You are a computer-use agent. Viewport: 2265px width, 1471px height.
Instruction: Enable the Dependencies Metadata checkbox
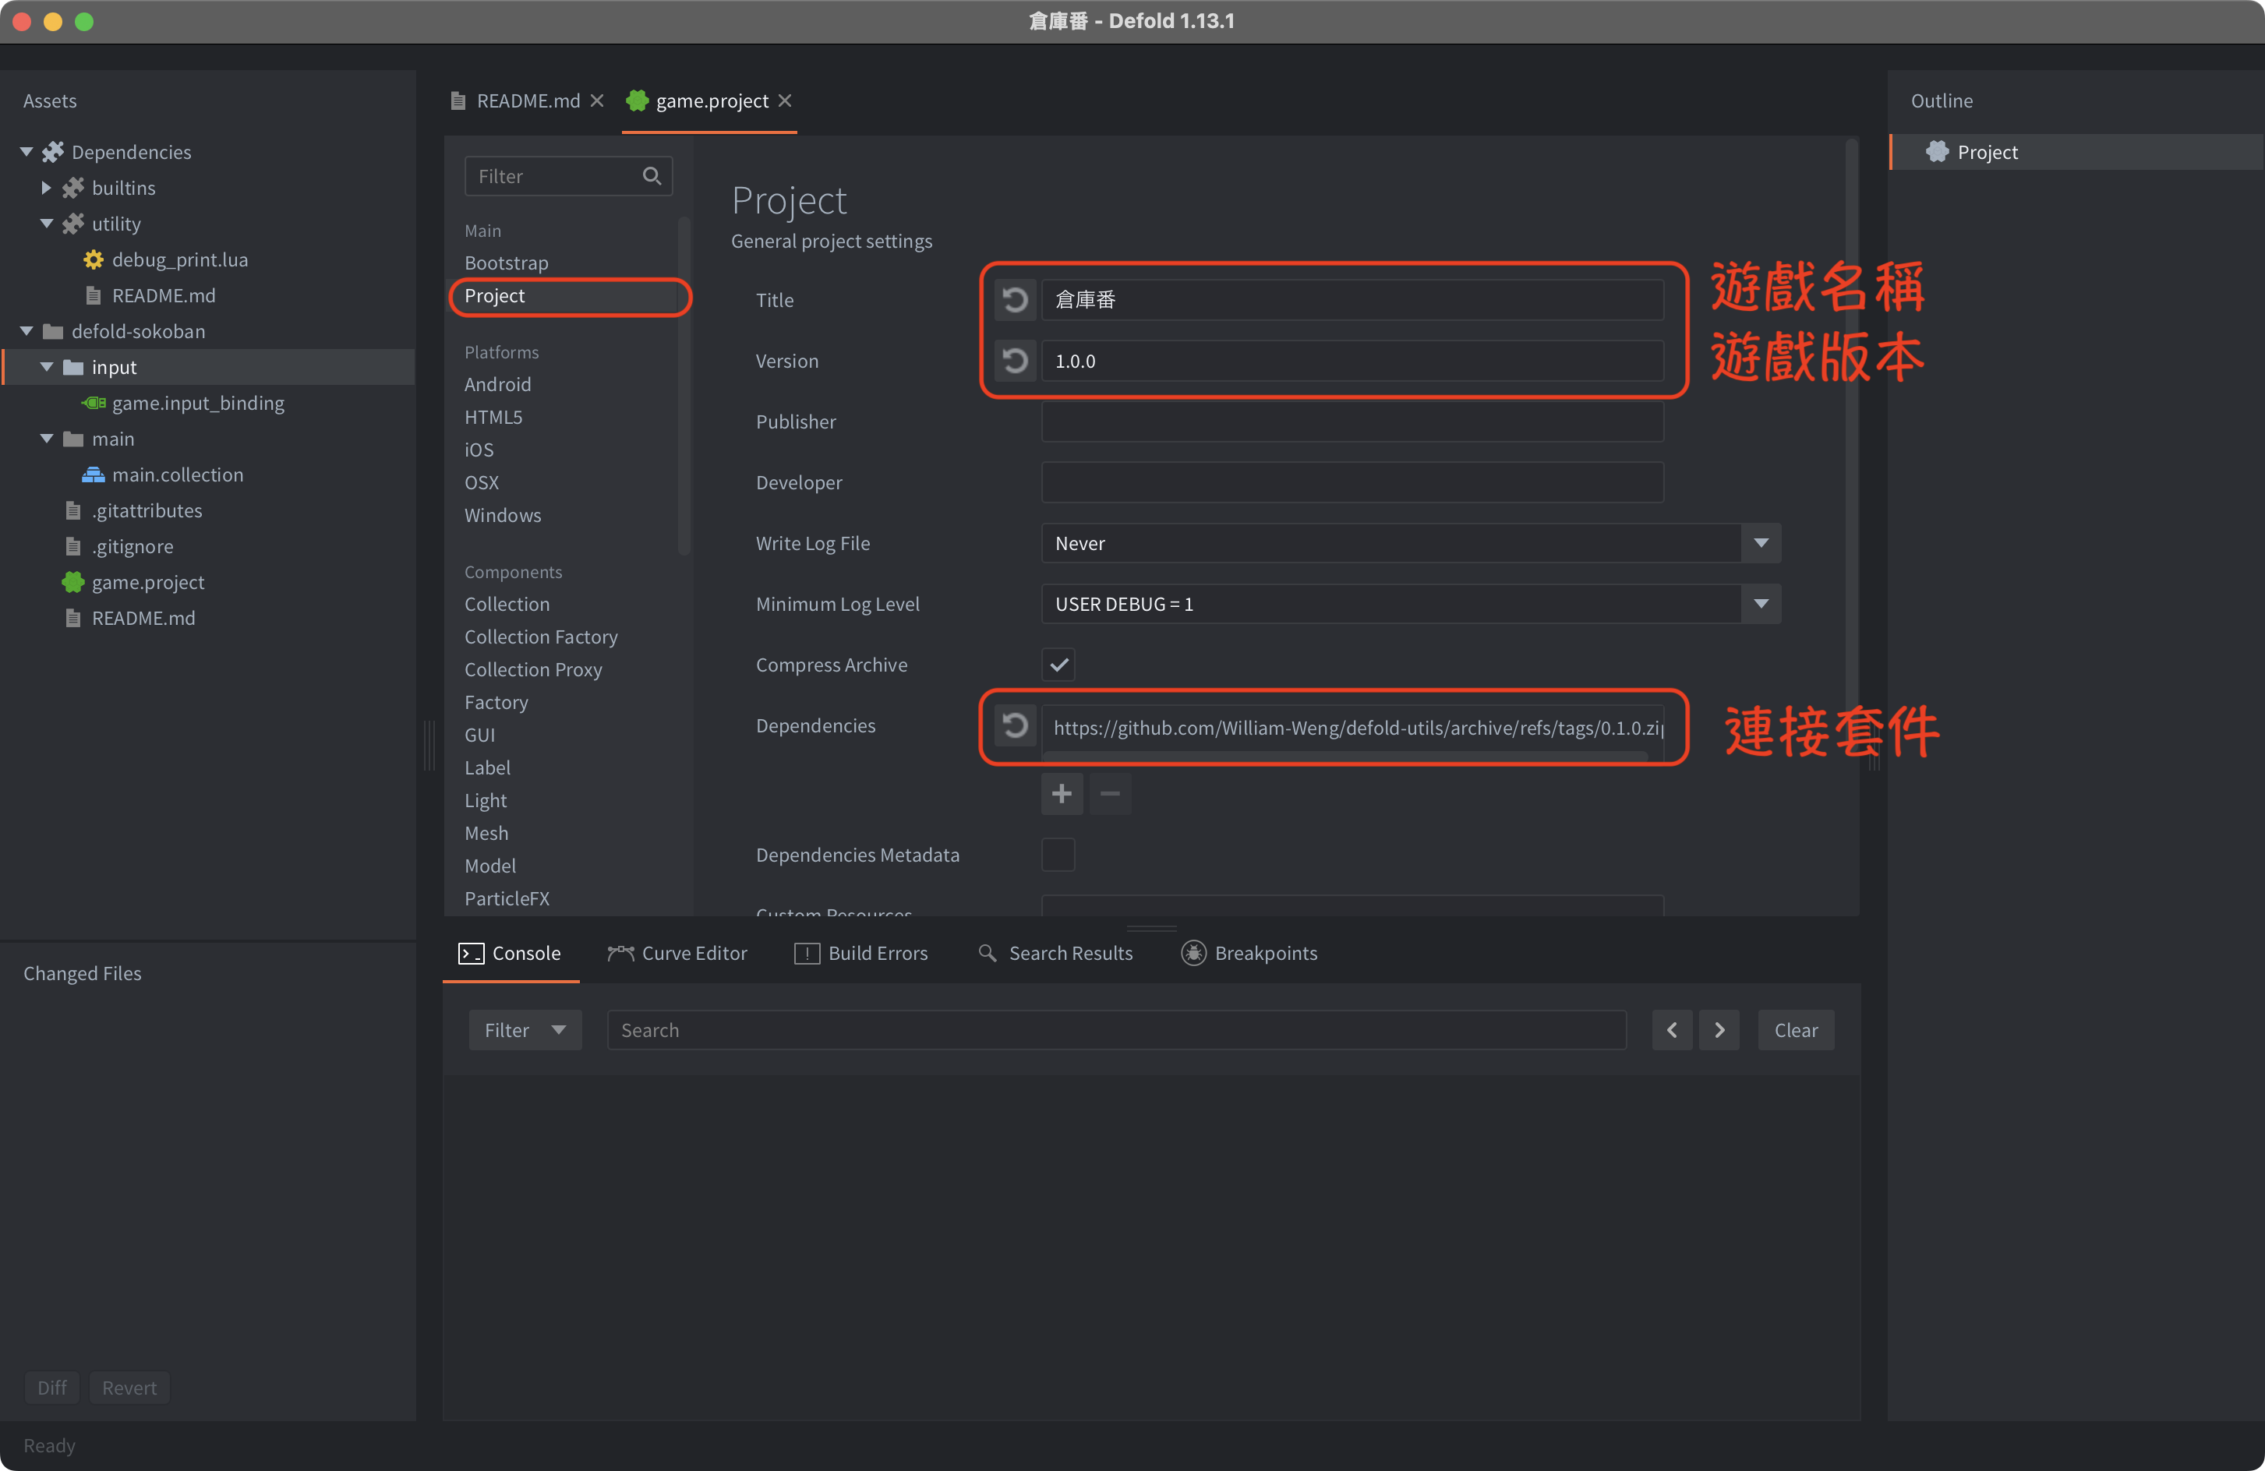1058,855
